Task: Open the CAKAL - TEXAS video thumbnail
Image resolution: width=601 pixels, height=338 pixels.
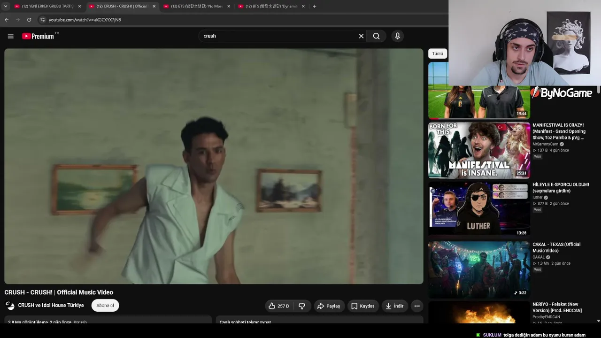Action: [x=479, y=269]
